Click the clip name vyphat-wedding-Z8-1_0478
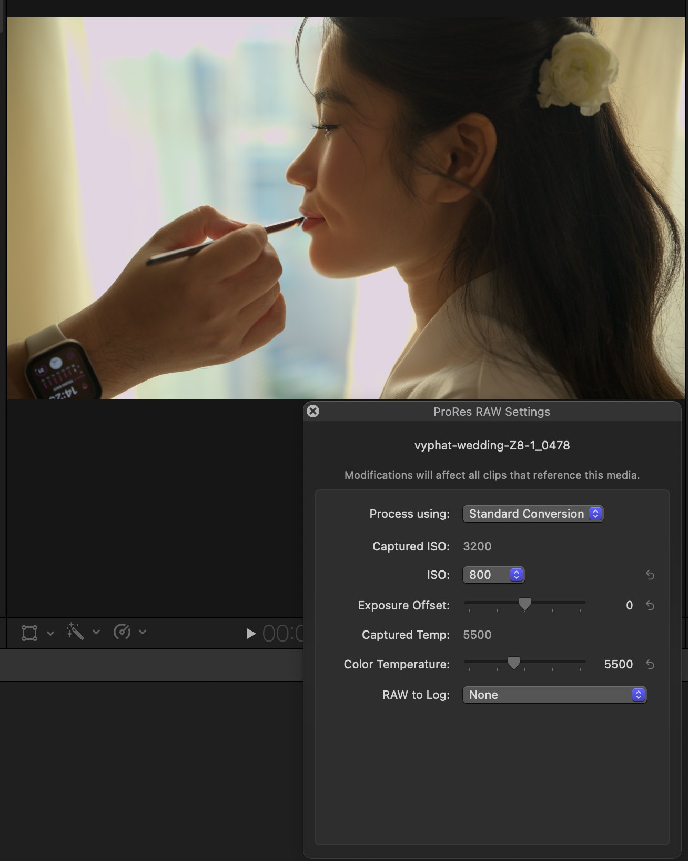The width and height of the screenshot is (688, 861). point(492,445)
